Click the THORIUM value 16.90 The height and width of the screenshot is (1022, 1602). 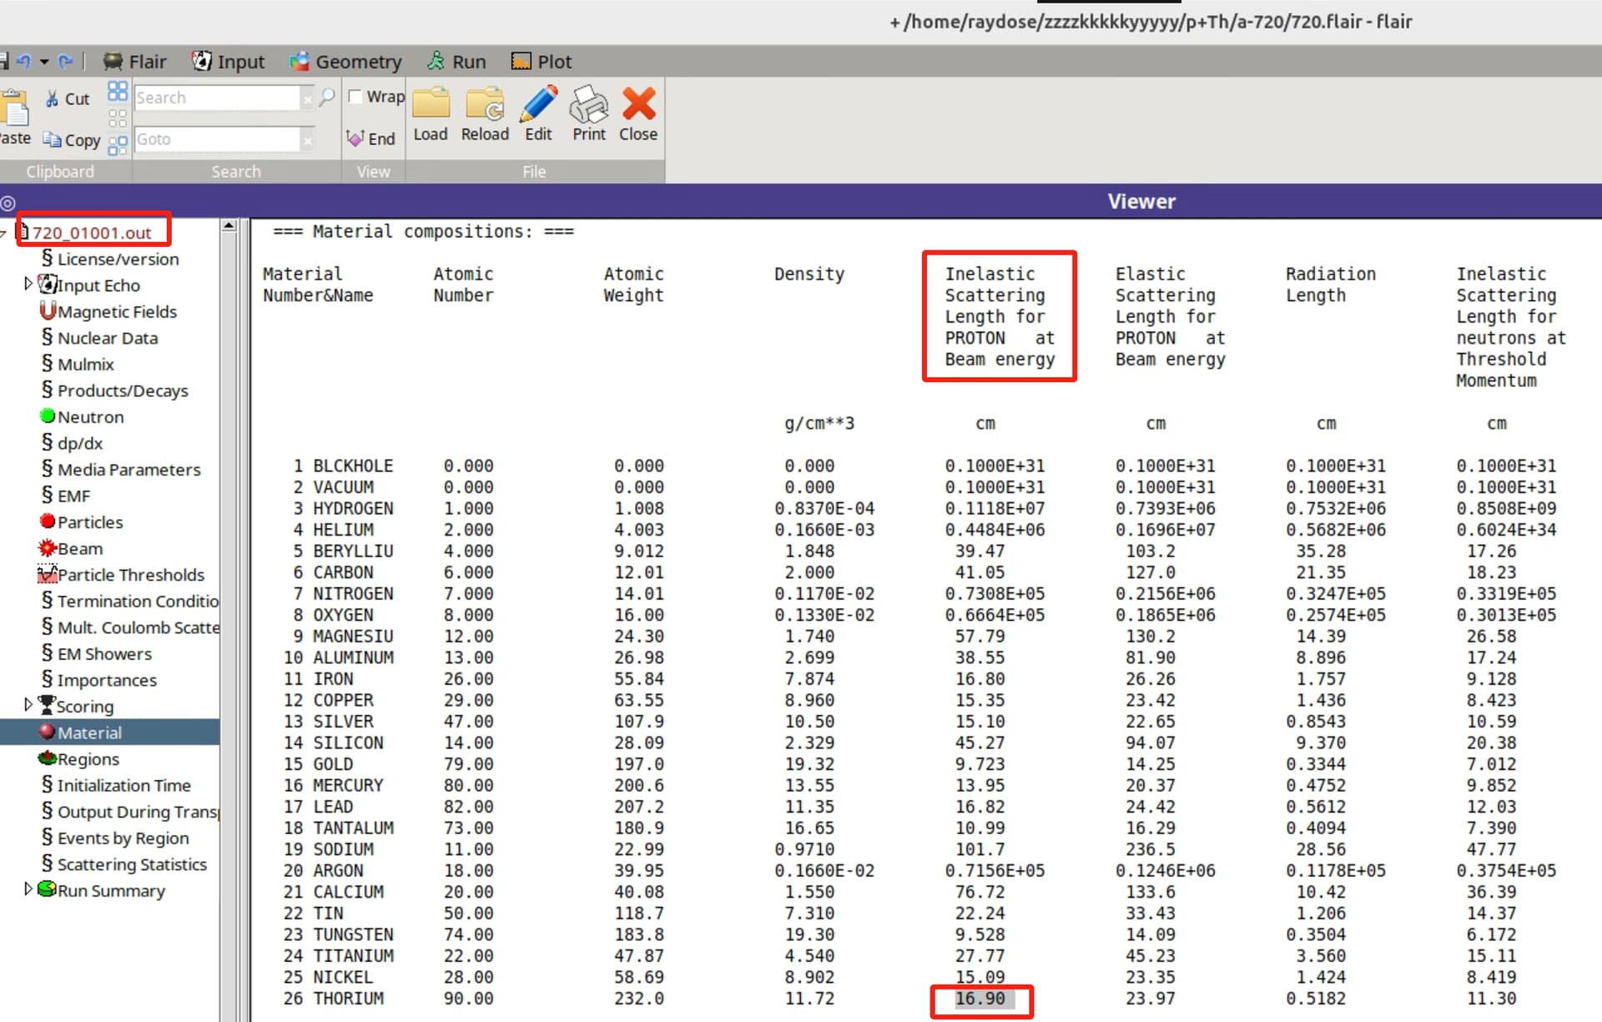point(980,998)
